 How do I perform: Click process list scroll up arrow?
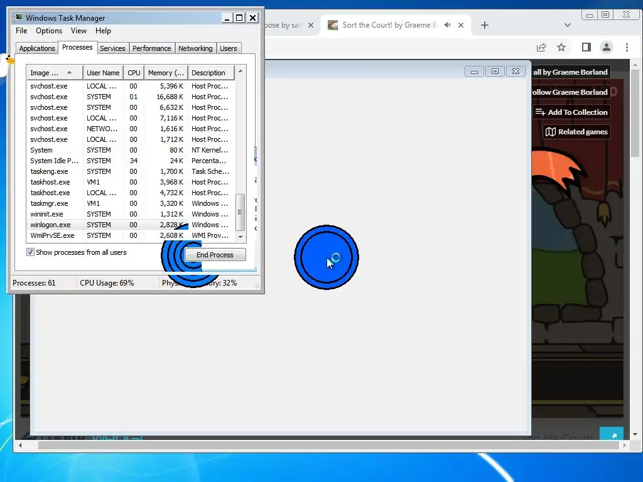tap(240, 71)
